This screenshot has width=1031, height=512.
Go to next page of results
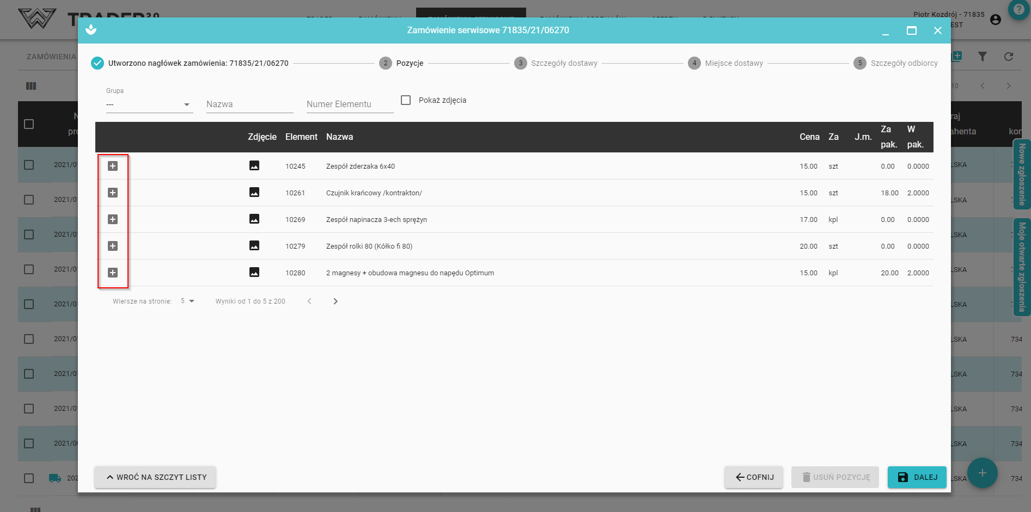tap(335, 301)
